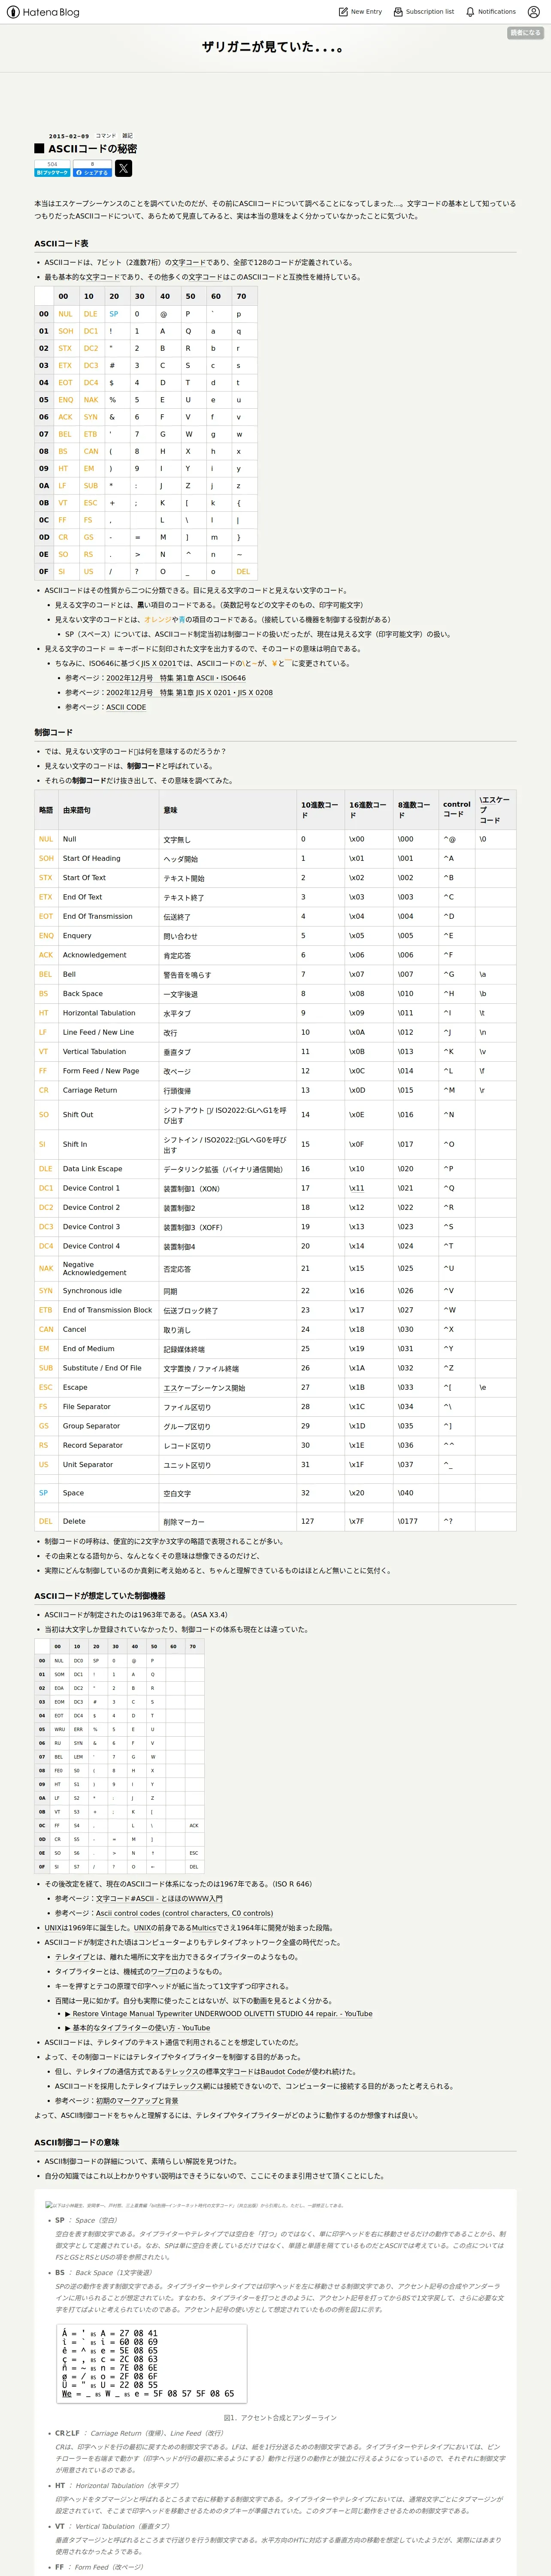The width and height of the screenshot is (551, 2576).
Task: Click the Device Control 1 cell
Action: (109, 1188)
